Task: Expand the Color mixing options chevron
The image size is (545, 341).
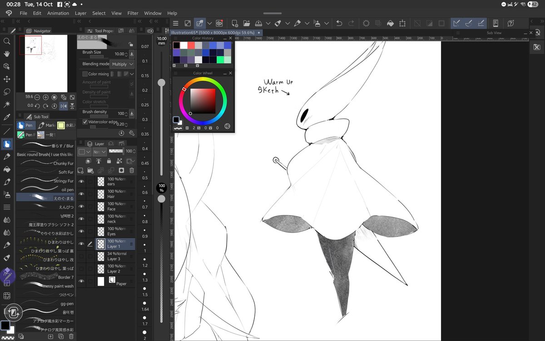Action: (132, 74)
